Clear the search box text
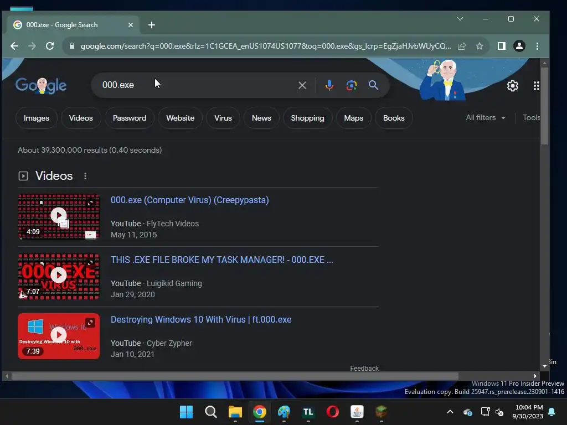The height and width of the screenshot is (425, 567). 302,85
